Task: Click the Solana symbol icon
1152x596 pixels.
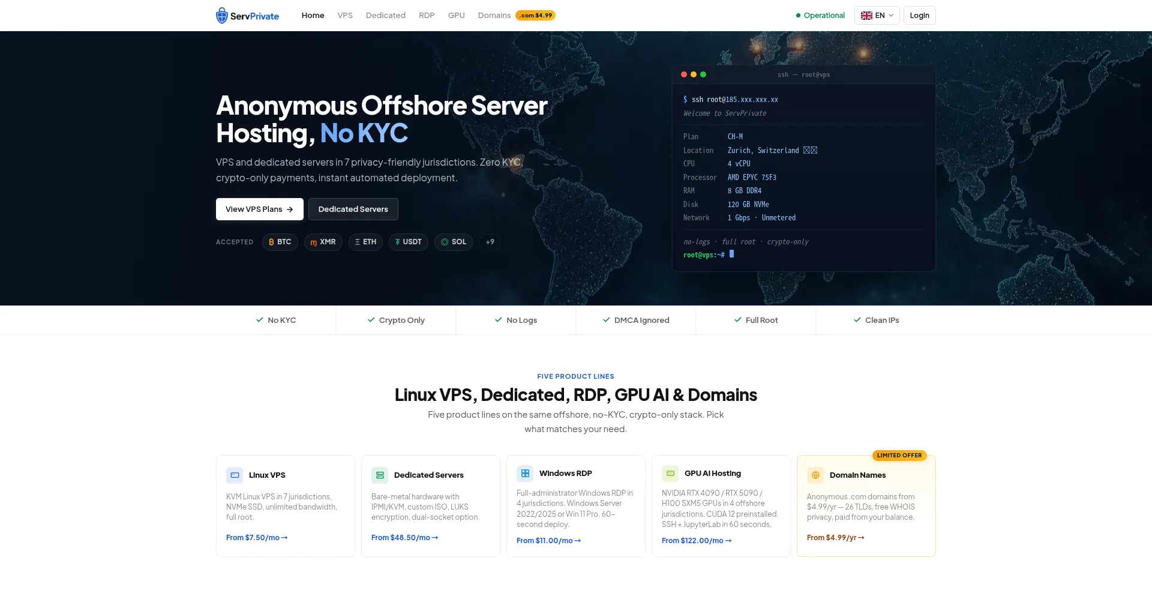Action: point(445,242)
